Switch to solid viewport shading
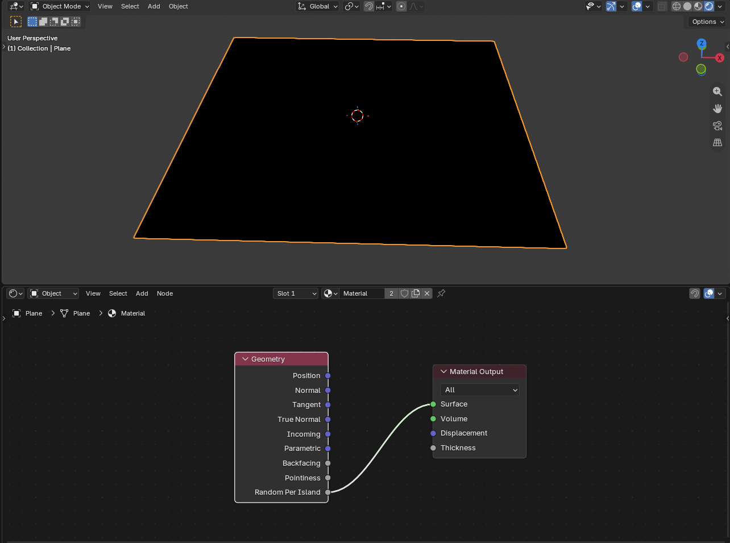Screen dimensions: 730x543 [x=687, y=6]
